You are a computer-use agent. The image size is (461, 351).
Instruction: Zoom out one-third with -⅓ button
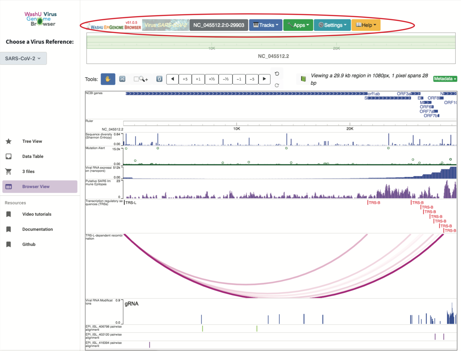click(x=225, y=79)
